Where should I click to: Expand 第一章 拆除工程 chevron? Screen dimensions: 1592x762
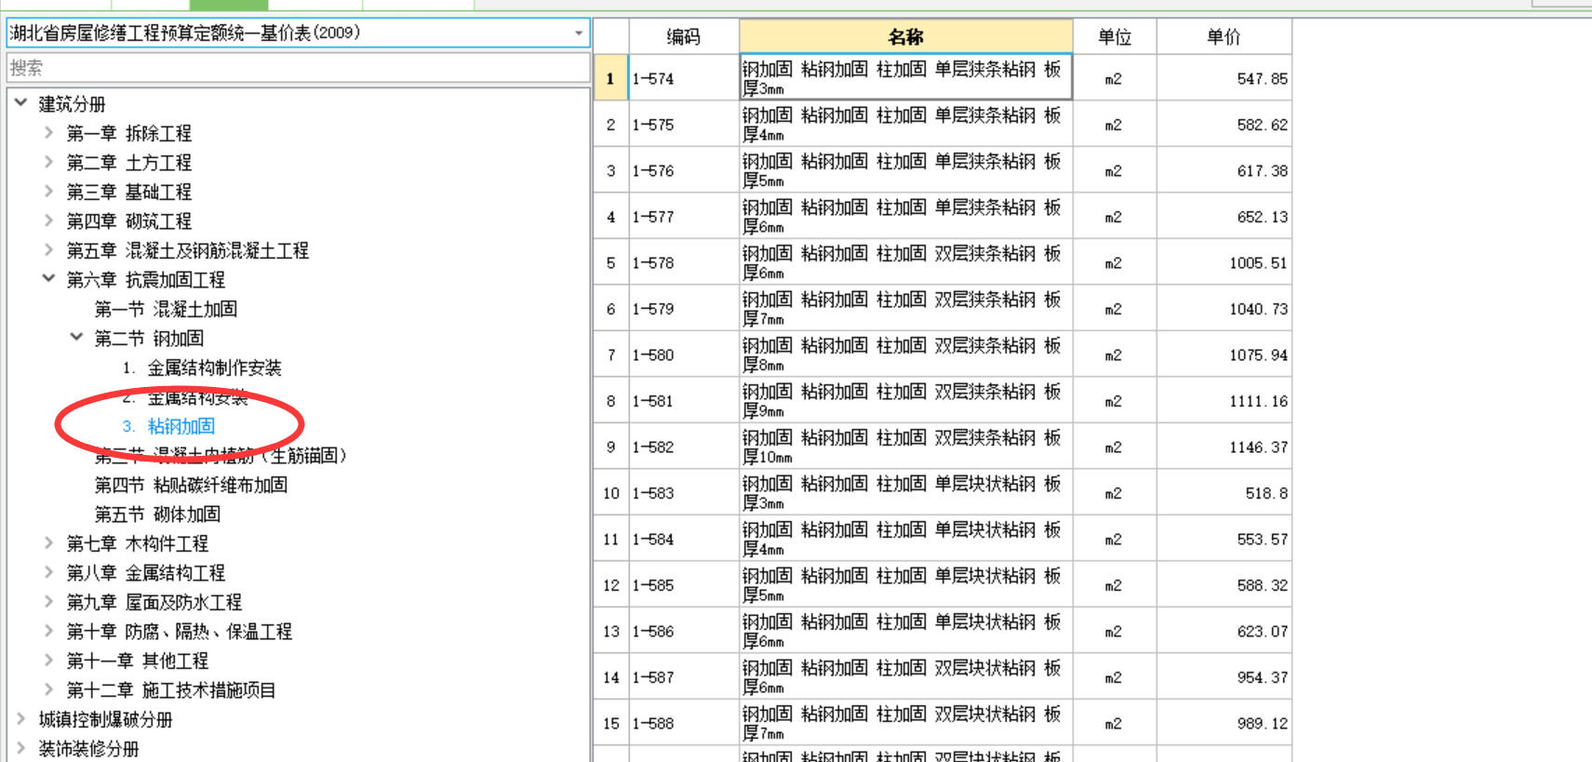(x=48, y=133)
